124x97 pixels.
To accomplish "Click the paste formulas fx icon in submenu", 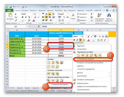I will click(53, 63).
